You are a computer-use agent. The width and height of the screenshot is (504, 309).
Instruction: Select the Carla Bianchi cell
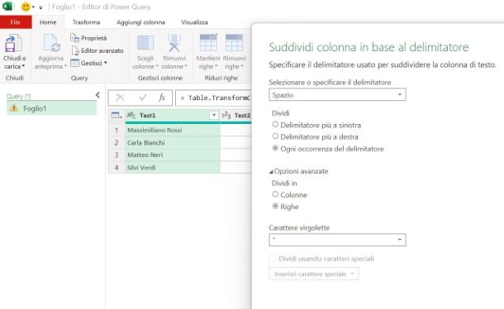tap(173, 142)
